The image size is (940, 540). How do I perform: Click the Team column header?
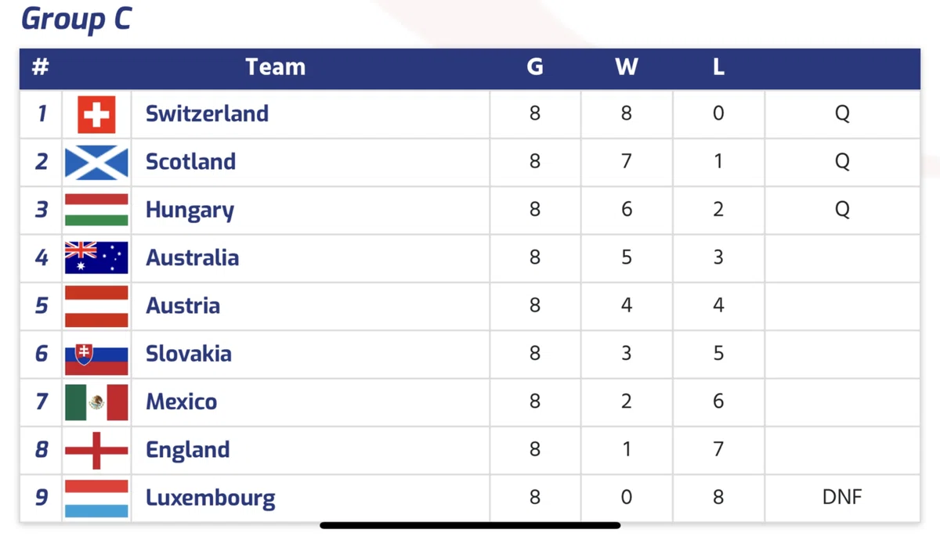pos(275,67)
